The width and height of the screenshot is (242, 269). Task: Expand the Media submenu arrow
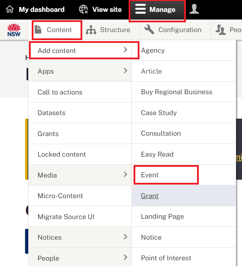click(x=126, y=174)
